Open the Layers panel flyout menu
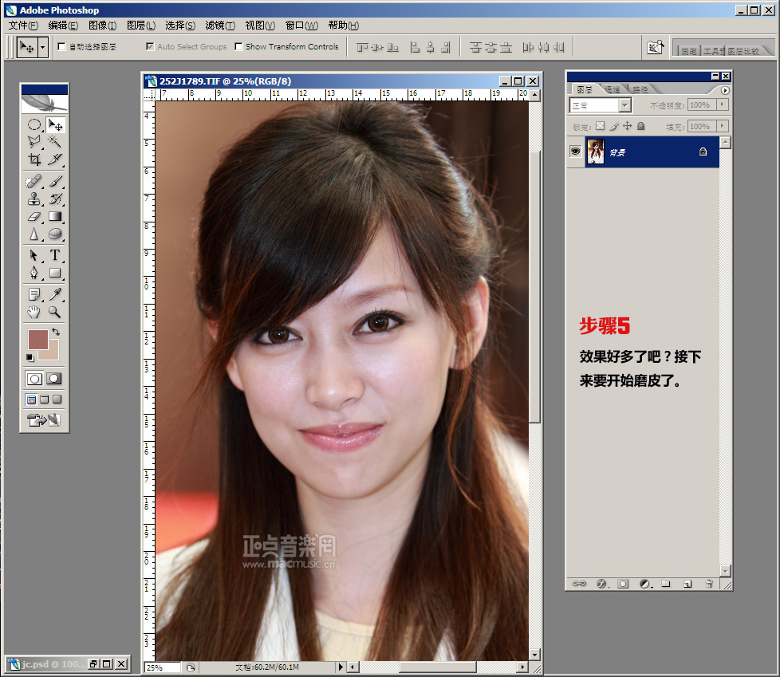780x677 pixels. point(725,90)
